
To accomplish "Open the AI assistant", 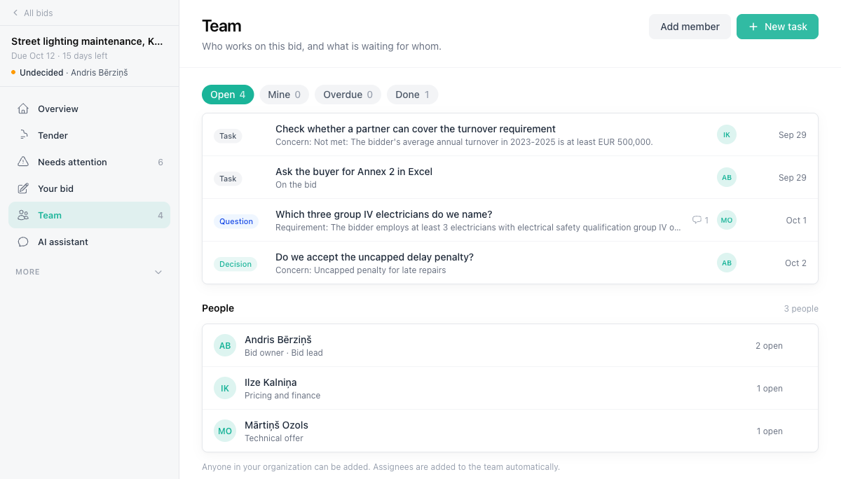I will [x=89, y=242].
